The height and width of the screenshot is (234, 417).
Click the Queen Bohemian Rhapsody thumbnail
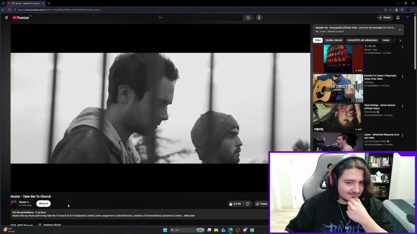(338, 142)
